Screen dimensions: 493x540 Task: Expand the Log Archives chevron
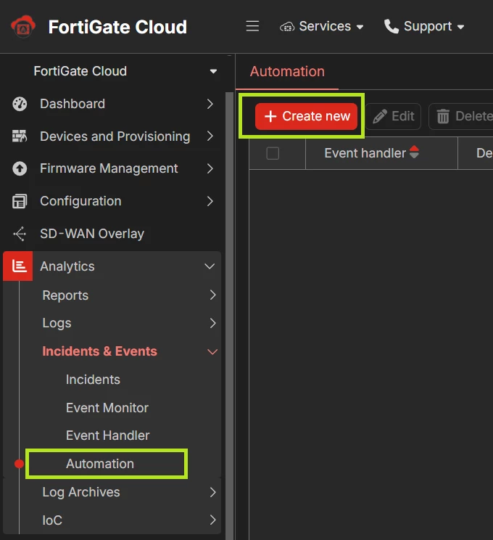(x=212, y=492)
